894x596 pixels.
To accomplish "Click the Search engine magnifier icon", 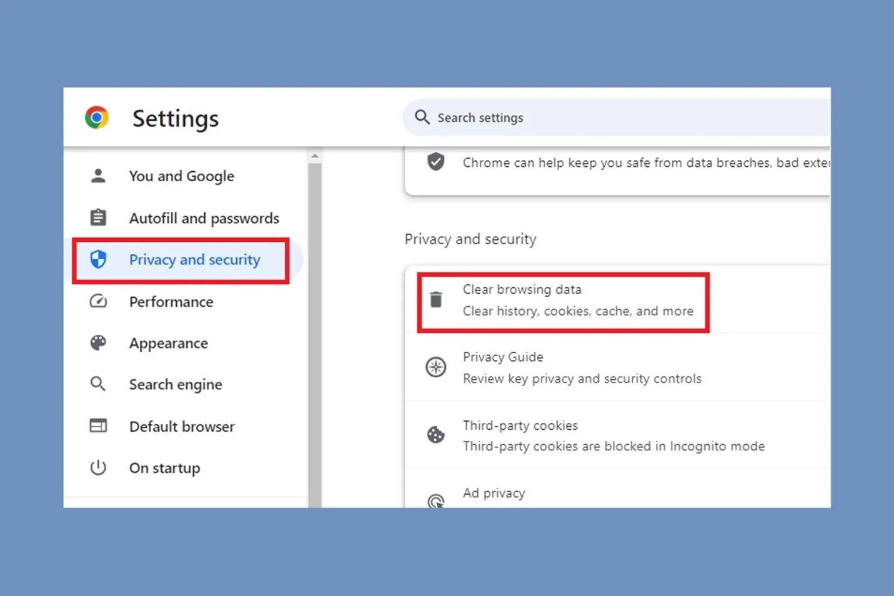I will 98,384.
